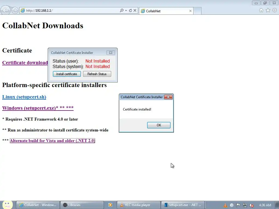279x209 pixels.
Task: Minimize the Internet Explorer window
Action: pyautogui.click(x=256, y=3)
